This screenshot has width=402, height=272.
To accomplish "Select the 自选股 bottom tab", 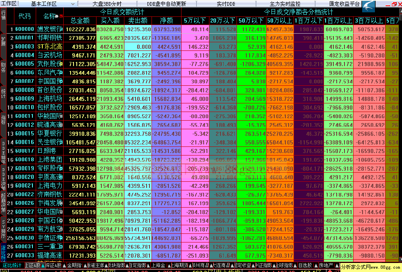I will [305, 265].
